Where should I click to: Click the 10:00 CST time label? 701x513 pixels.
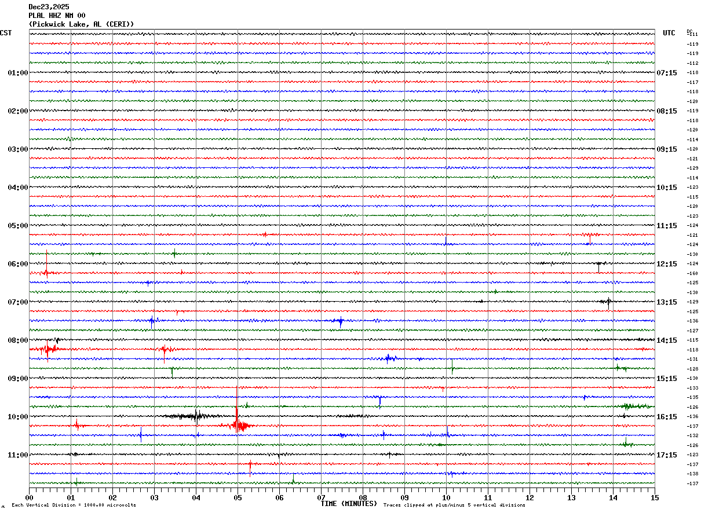click(18, 417)
